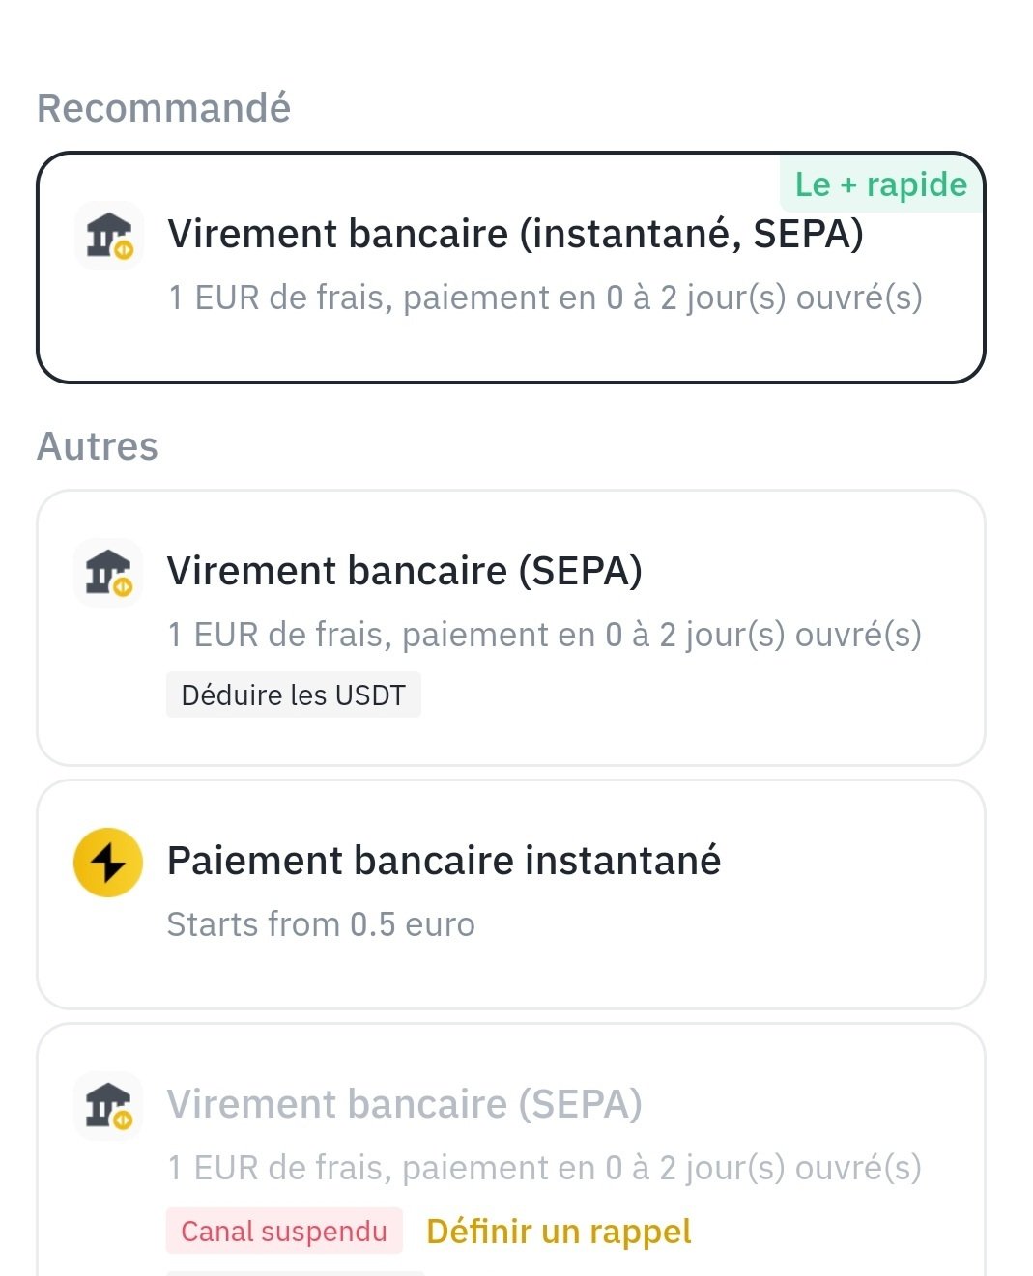Click the fee text above the 'Déduire les USDT' tag
Screen dimensions: 1033x1276
544,635
